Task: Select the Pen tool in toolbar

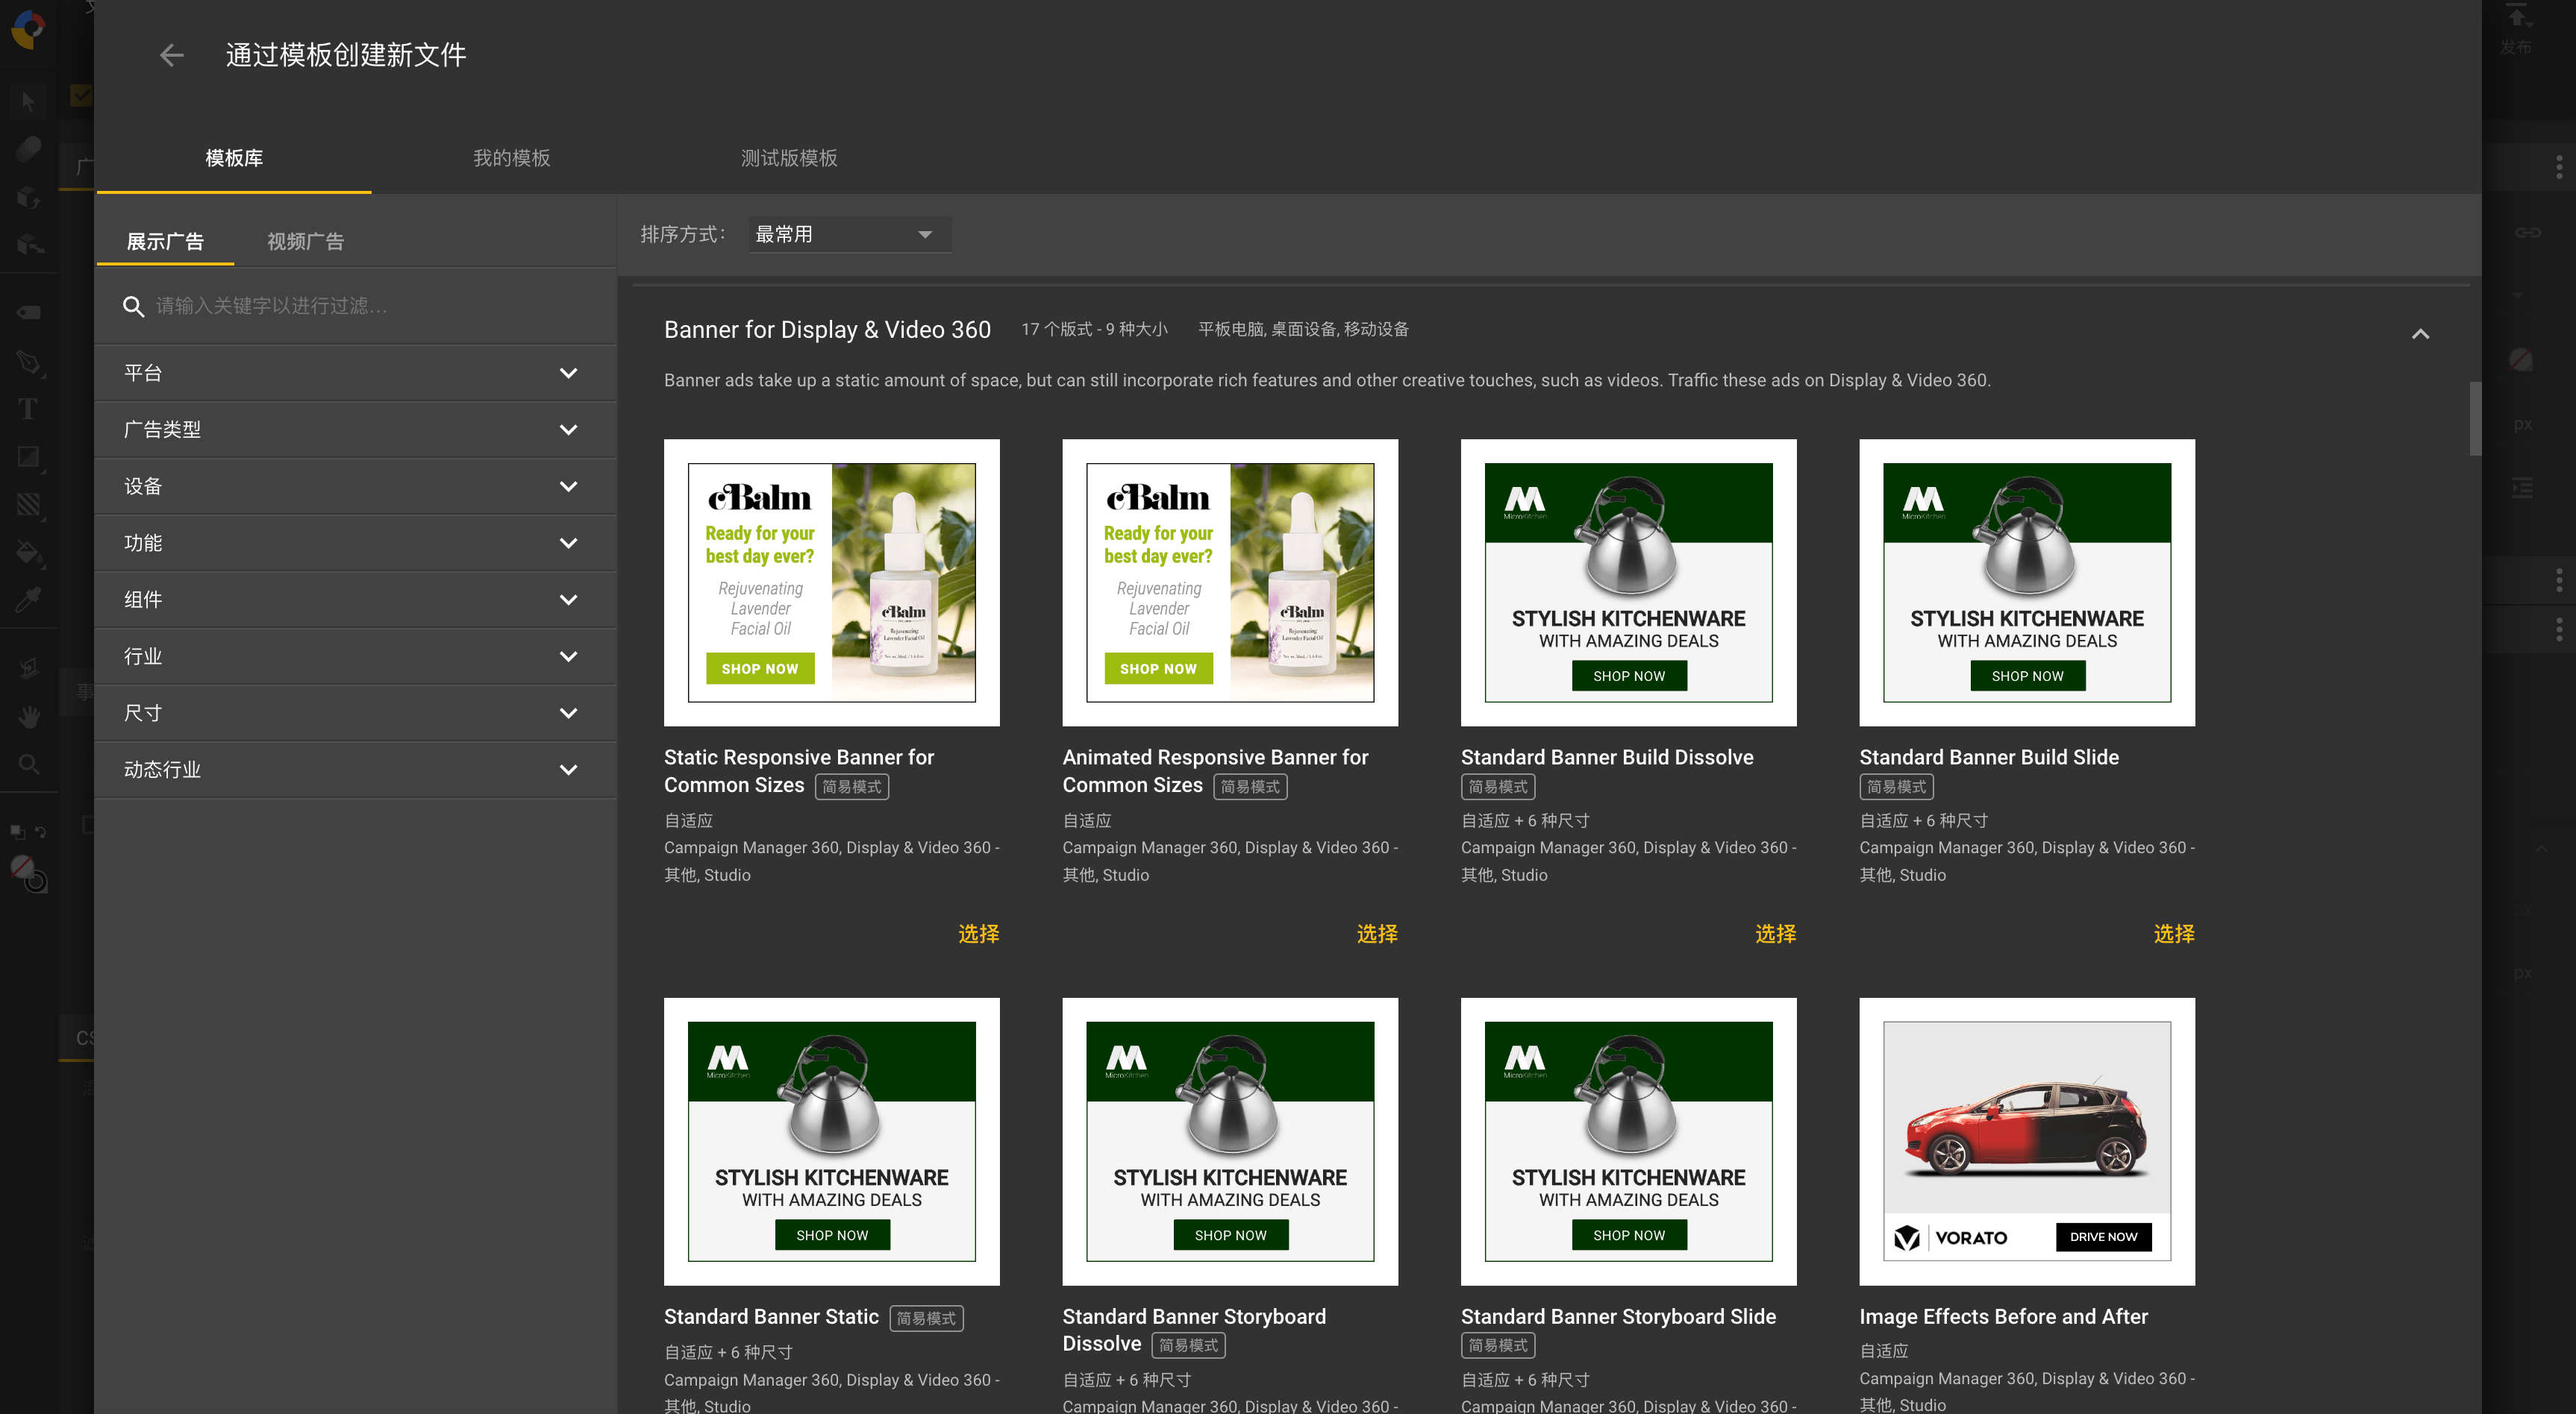Action: click(28, 361)
